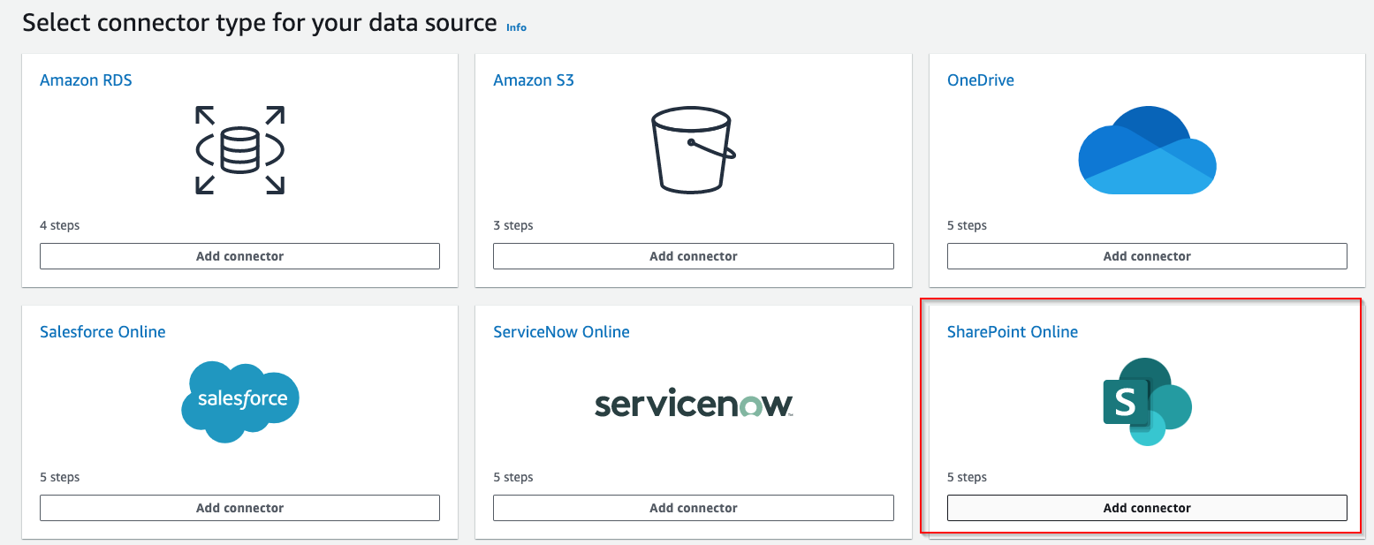This screenshot has width=1374, height=545.
Task: Click the Amazon RDS database icon
Action: [x=239, y=150]
